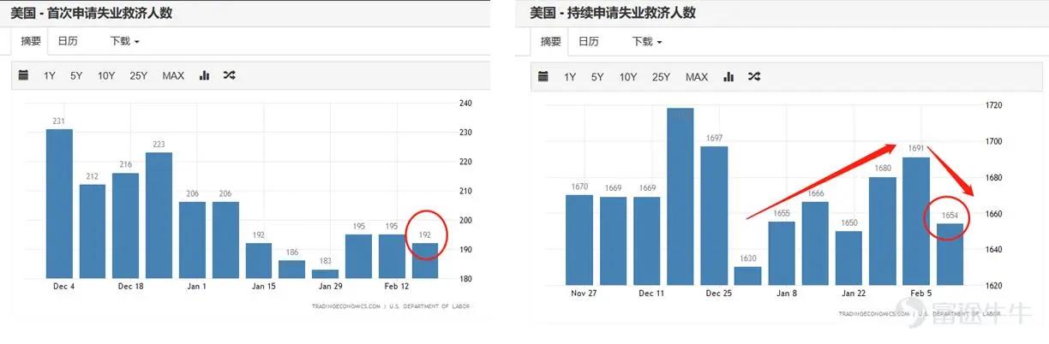Select MAX range on continuing claims chart
Screen dimensions: 1049x344
coord(697,77)
